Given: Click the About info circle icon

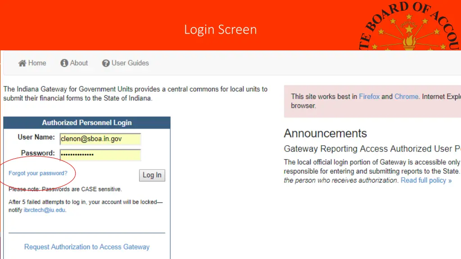Looking at the screenshot, I should pyautogui.click(x=63, y=63).
